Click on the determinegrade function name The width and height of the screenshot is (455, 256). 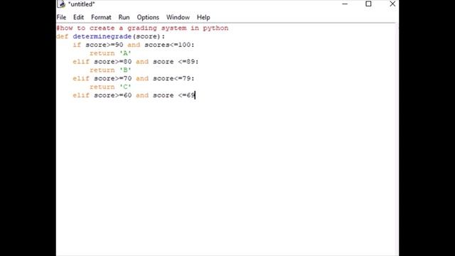point(102,36)
